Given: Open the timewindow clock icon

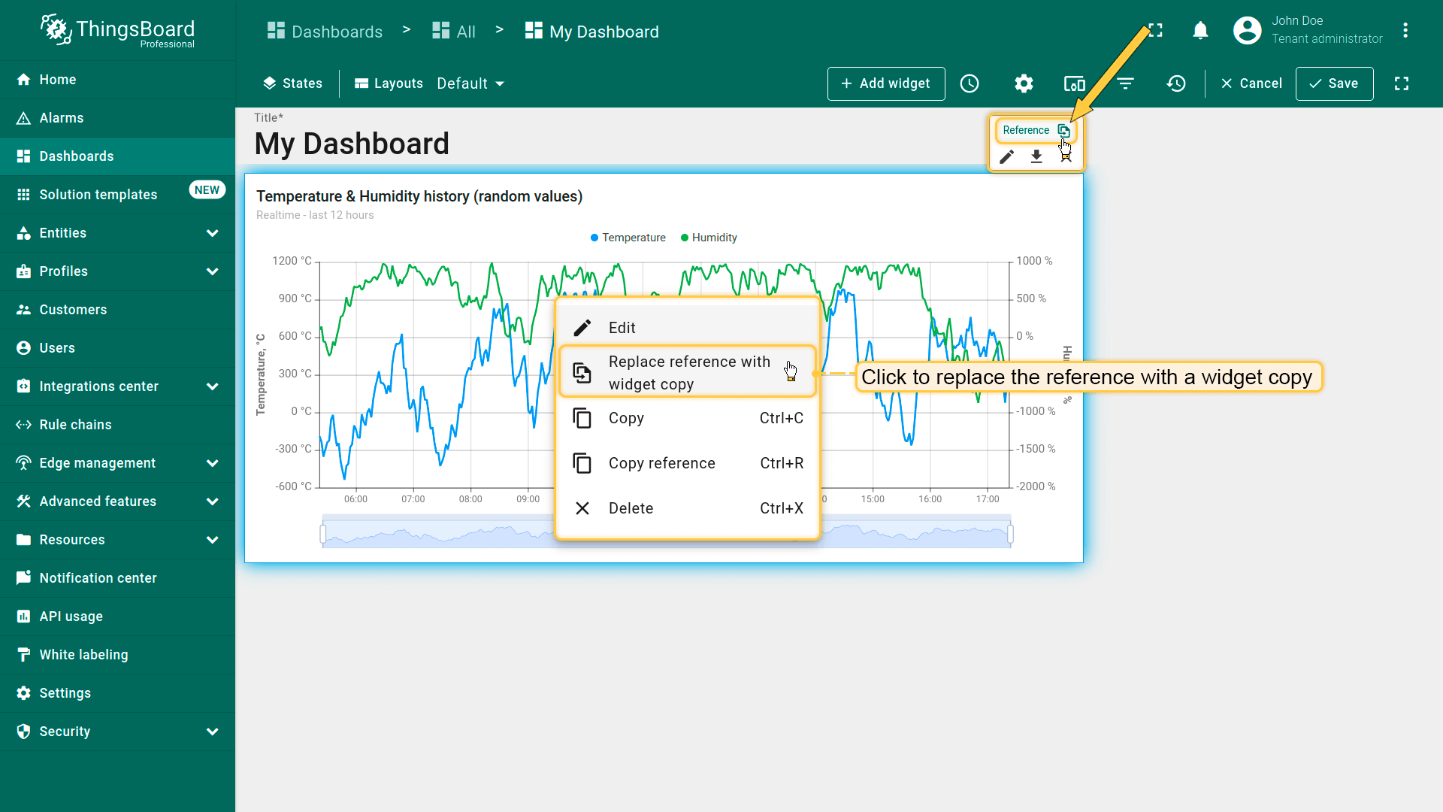Looking at the screenshot, I should pyautogui.click(x=970, y=83).
